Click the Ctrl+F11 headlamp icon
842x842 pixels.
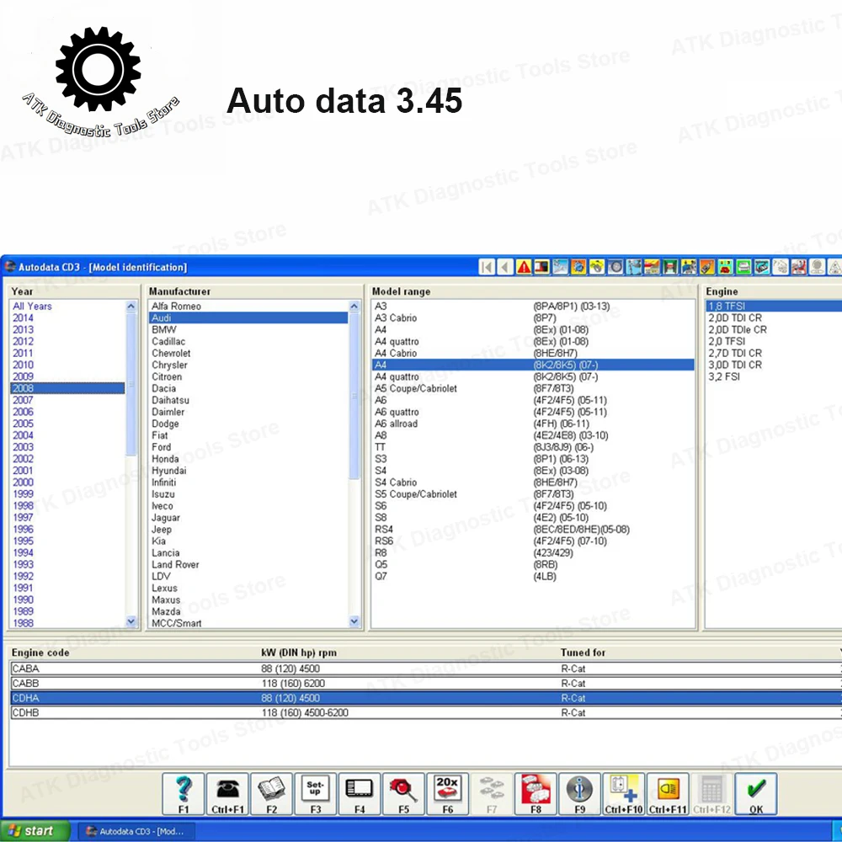[667, 794]
